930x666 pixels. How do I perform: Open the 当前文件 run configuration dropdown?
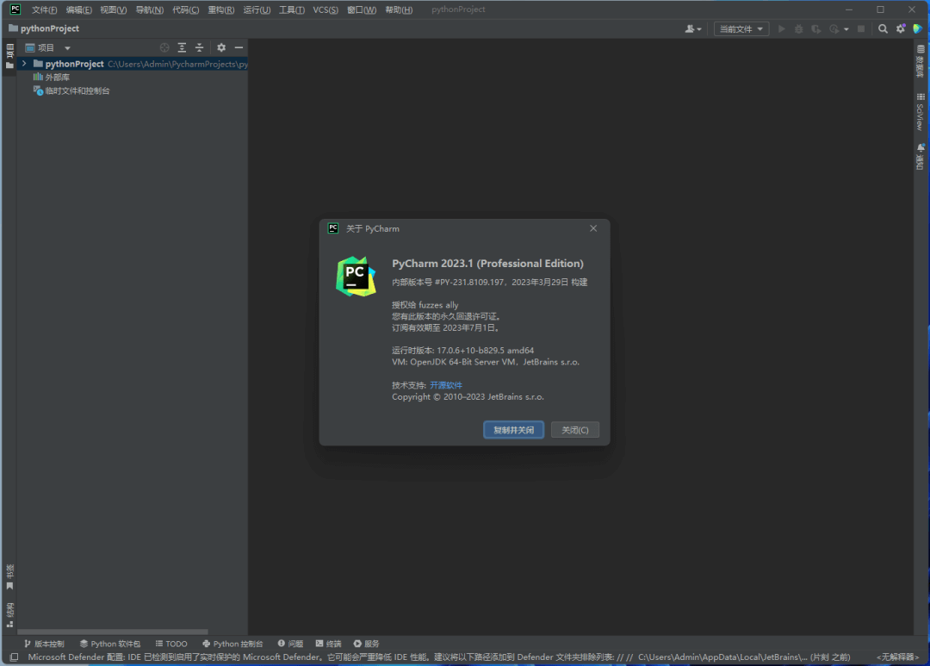click(741, 28)
